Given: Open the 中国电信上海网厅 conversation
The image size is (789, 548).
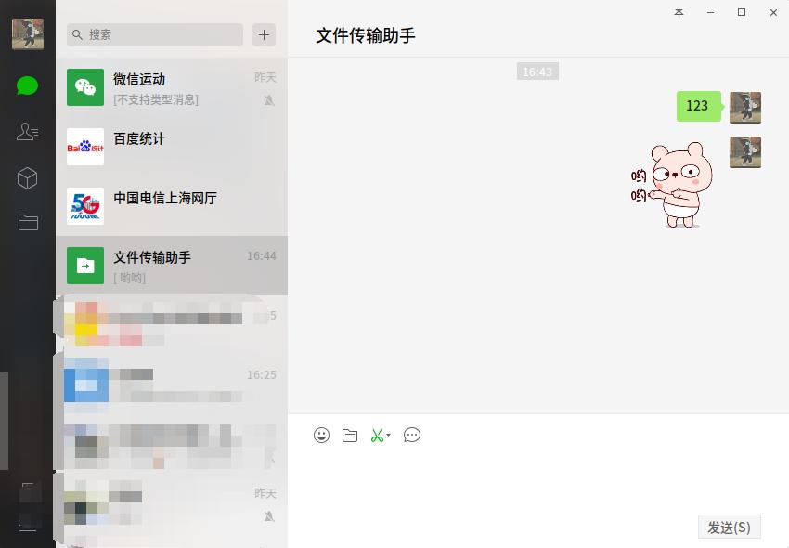Looking at the screenshot, I should pyautogui.click(x=172, y=206).
